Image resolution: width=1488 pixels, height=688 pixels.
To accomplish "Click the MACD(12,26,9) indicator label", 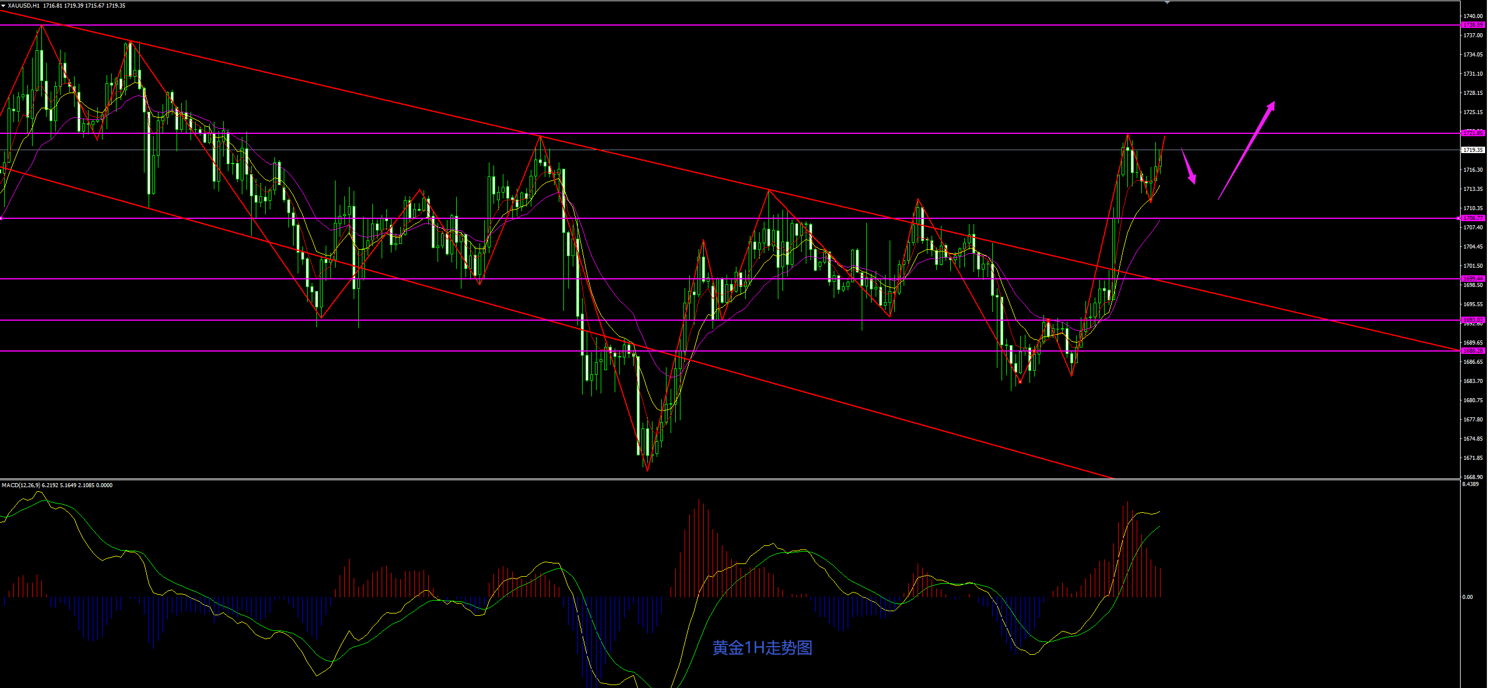I will [x=21, y=485].
